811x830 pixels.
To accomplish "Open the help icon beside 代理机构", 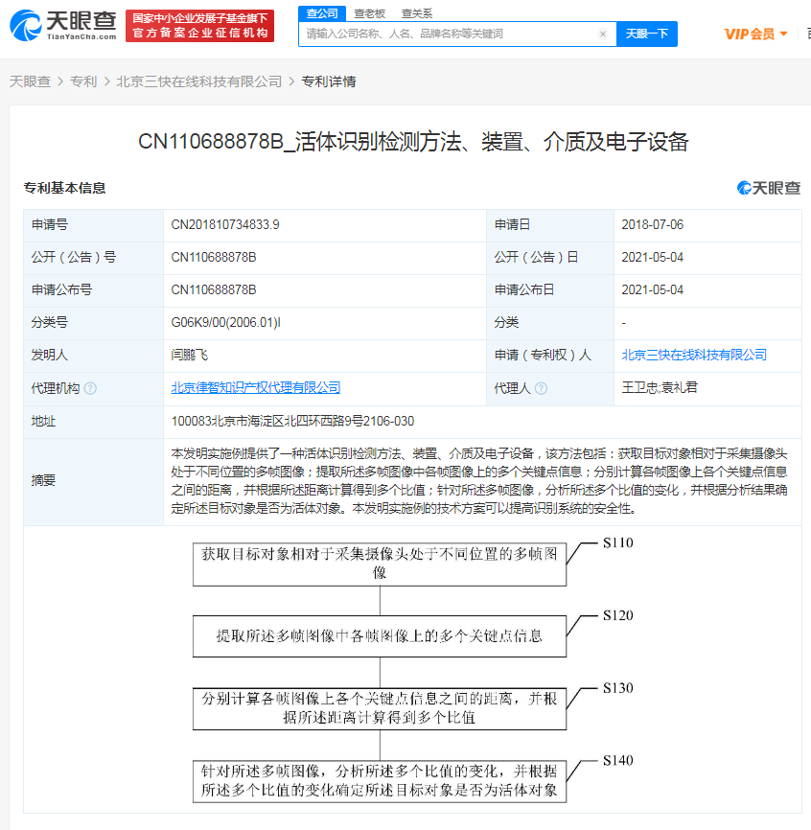I will click(x=88, y=388).
